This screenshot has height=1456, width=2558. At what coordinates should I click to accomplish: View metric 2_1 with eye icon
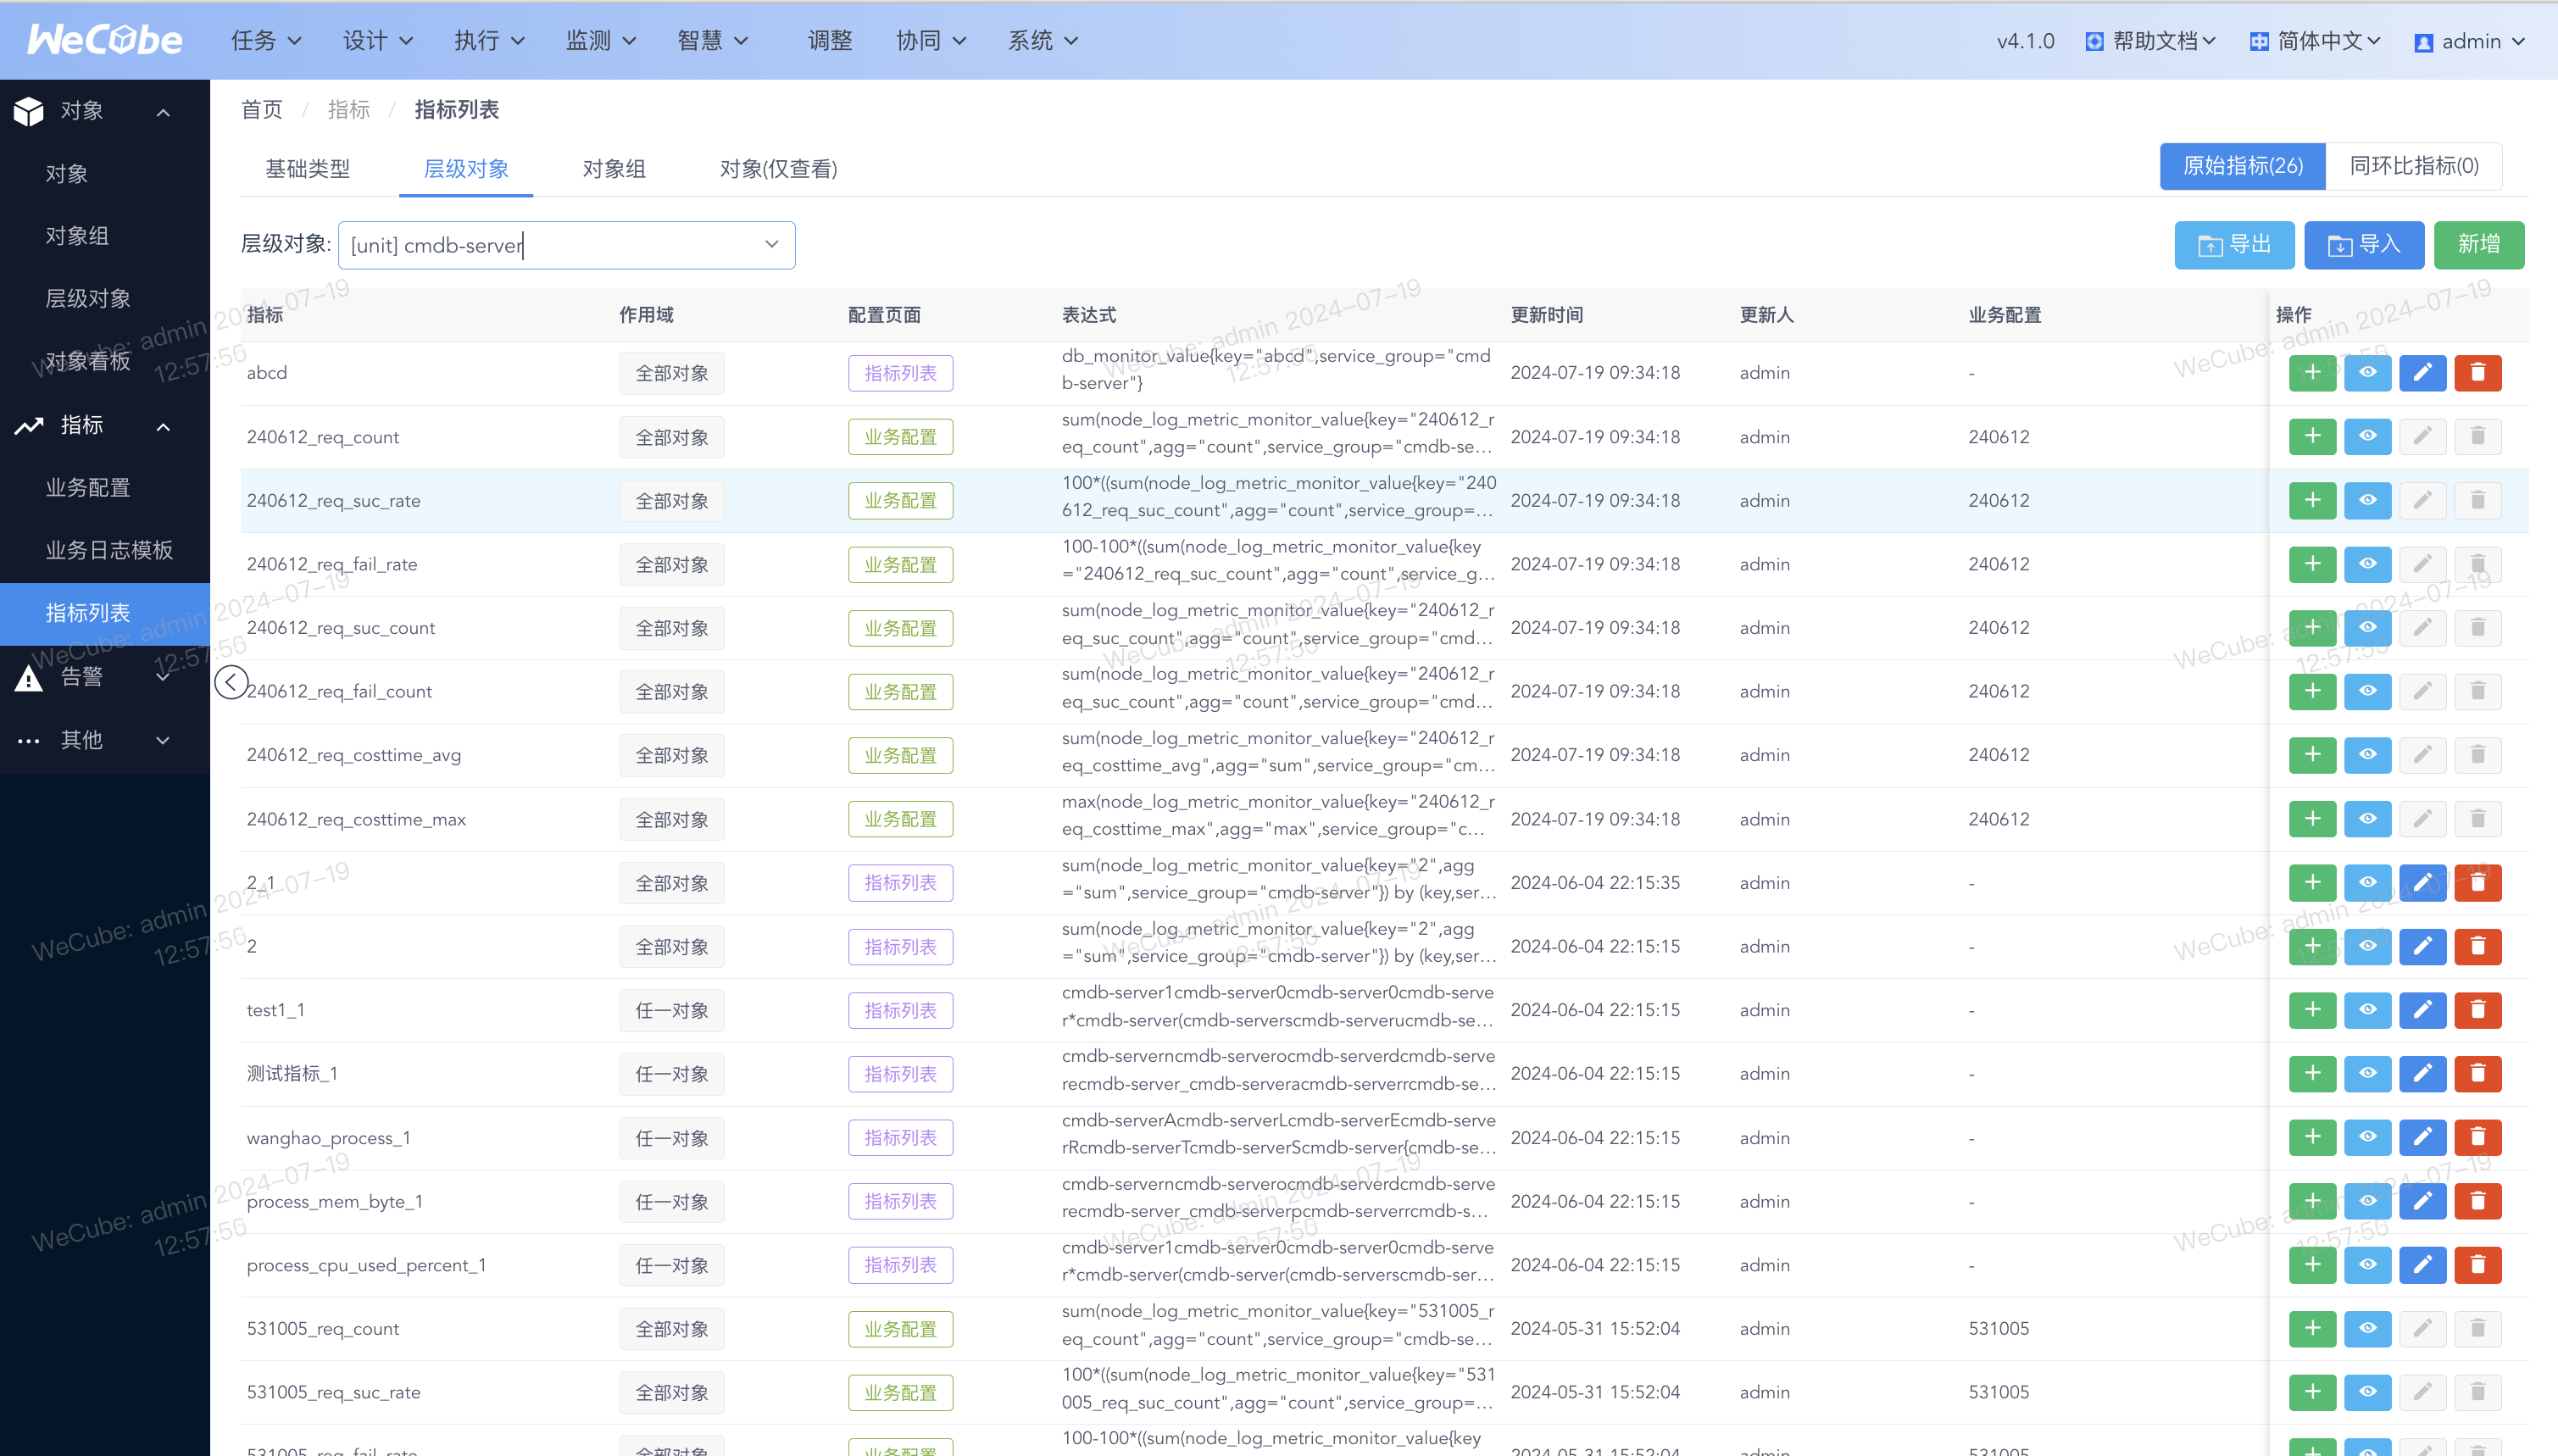(2367, 883)
